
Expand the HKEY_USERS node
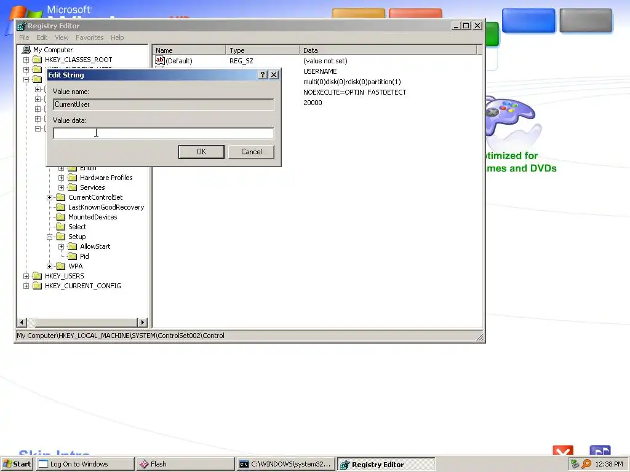26,276
